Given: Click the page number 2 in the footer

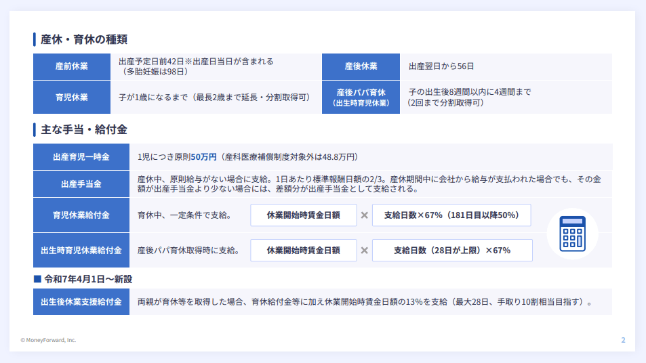Looking at the screenshot, I should [x=623, y=340].
